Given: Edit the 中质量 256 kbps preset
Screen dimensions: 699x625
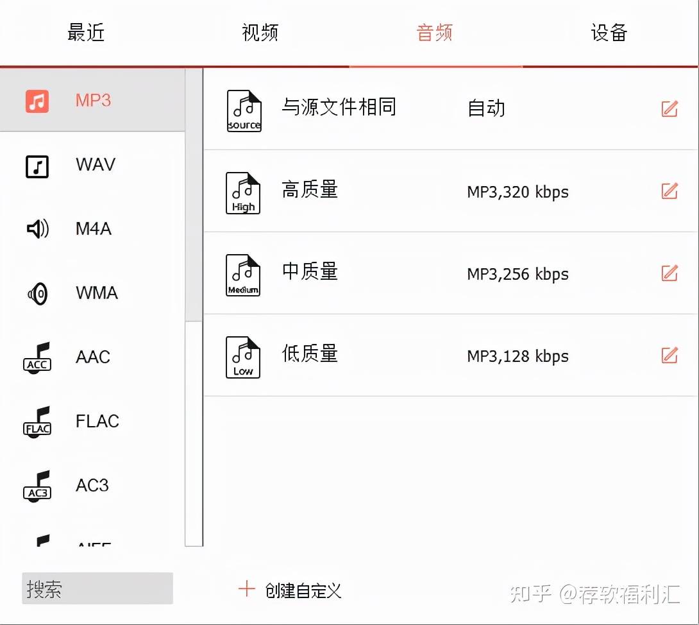Looking at the screenshot, I should (x=669, y=273).
